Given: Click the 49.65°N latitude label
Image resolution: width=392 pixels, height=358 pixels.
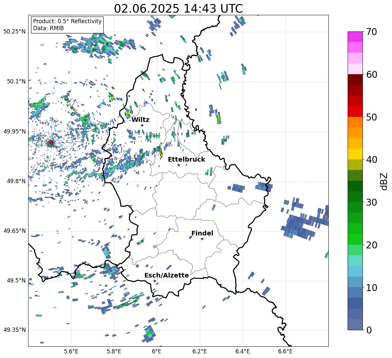Looking at the screenshot, I should click(15, 231).
